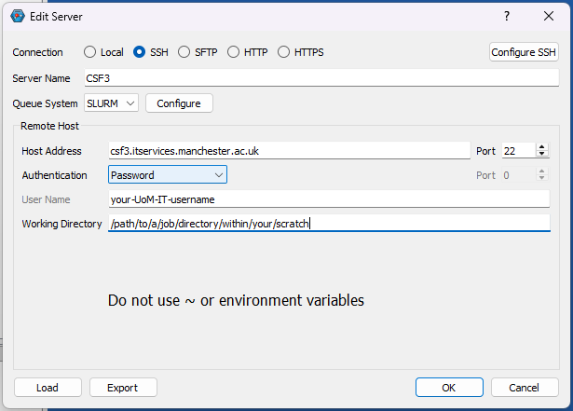Switch connection to HTTPS
Screen dimensions: 573x411
[283, 52]
